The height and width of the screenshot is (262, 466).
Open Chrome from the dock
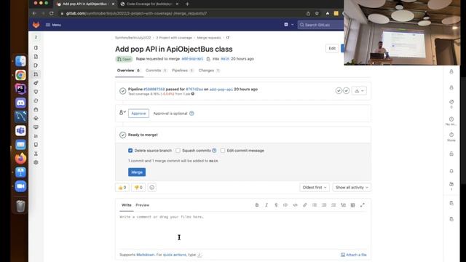pyautogui.click(x=20, y=75)
